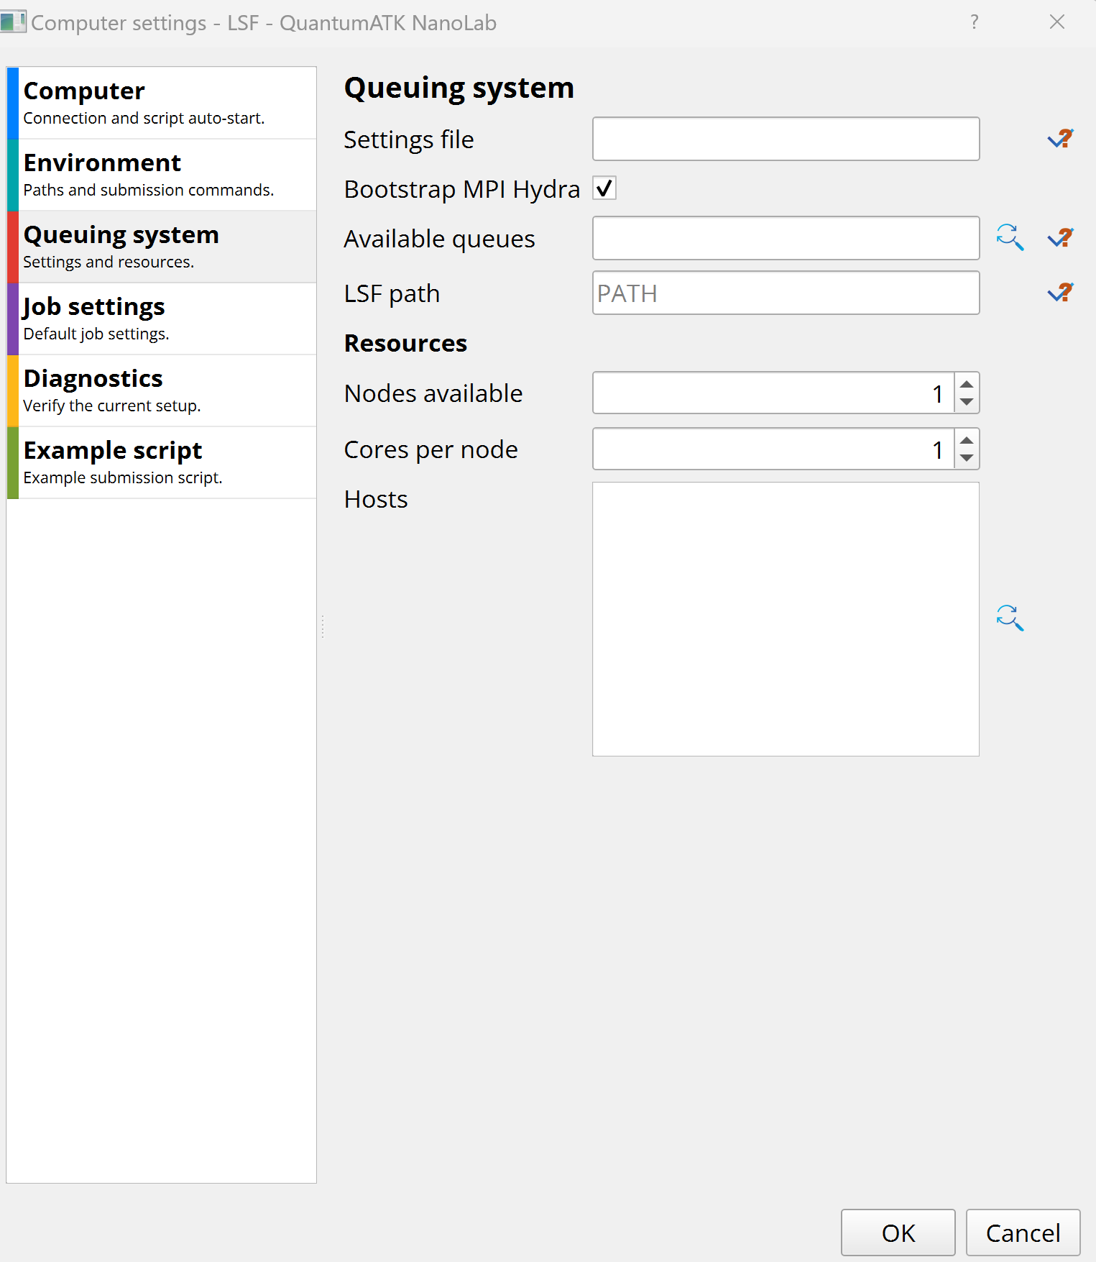Click the help question mark in title bar
Image resolution: width=1096 pixels, height=1262 pixels.
974,22
